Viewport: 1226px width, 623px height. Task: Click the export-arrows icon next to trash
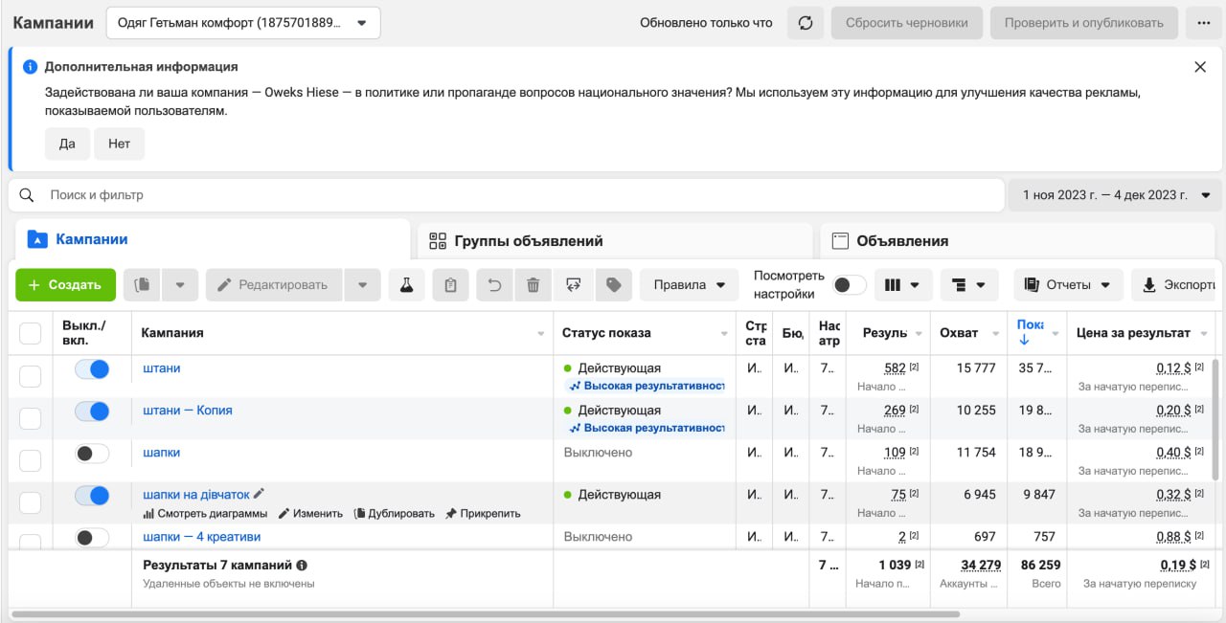[574, 285]
